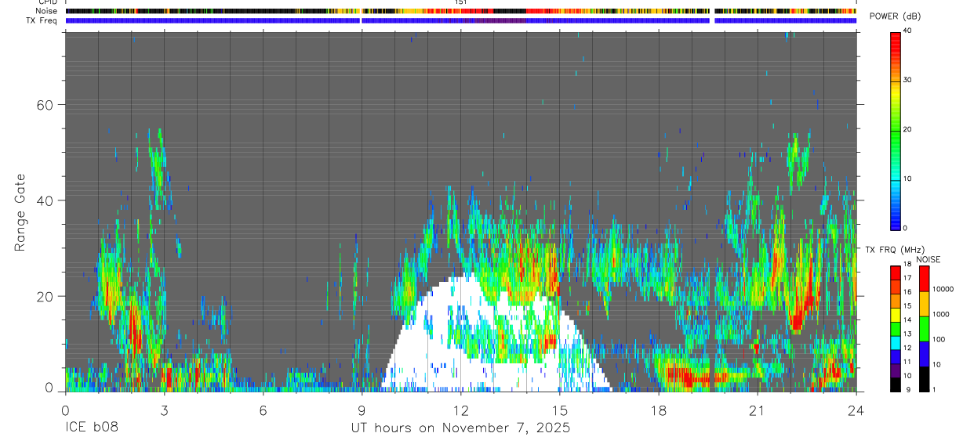Click the 'TX Freq' row label at top left

click(42, 20)
